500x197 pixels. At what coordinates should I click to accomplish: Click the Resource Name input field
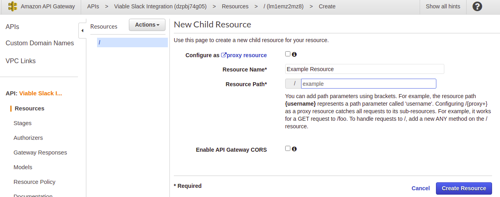pyautogui.click(x=365, y=69)
